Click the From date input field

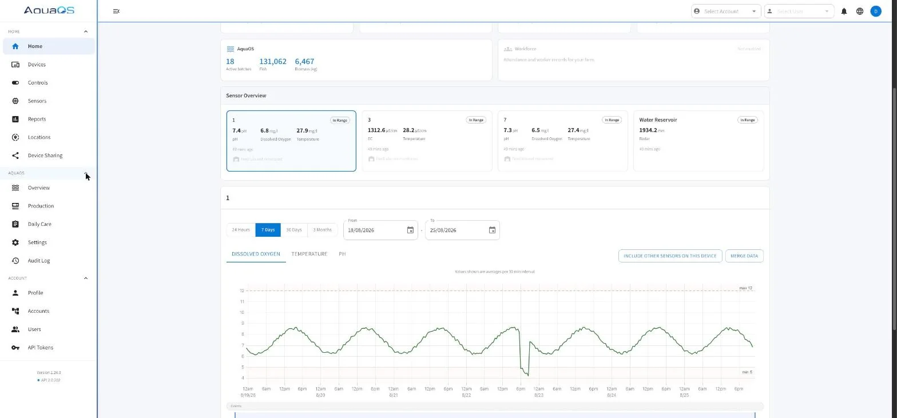(380, 230)
